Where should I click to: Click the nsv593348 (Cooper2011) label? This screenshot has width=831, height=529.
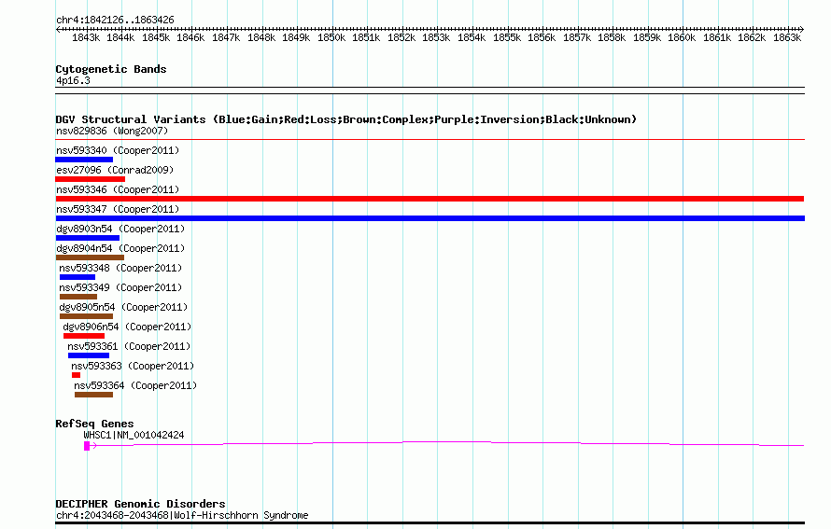coord(120,268)
